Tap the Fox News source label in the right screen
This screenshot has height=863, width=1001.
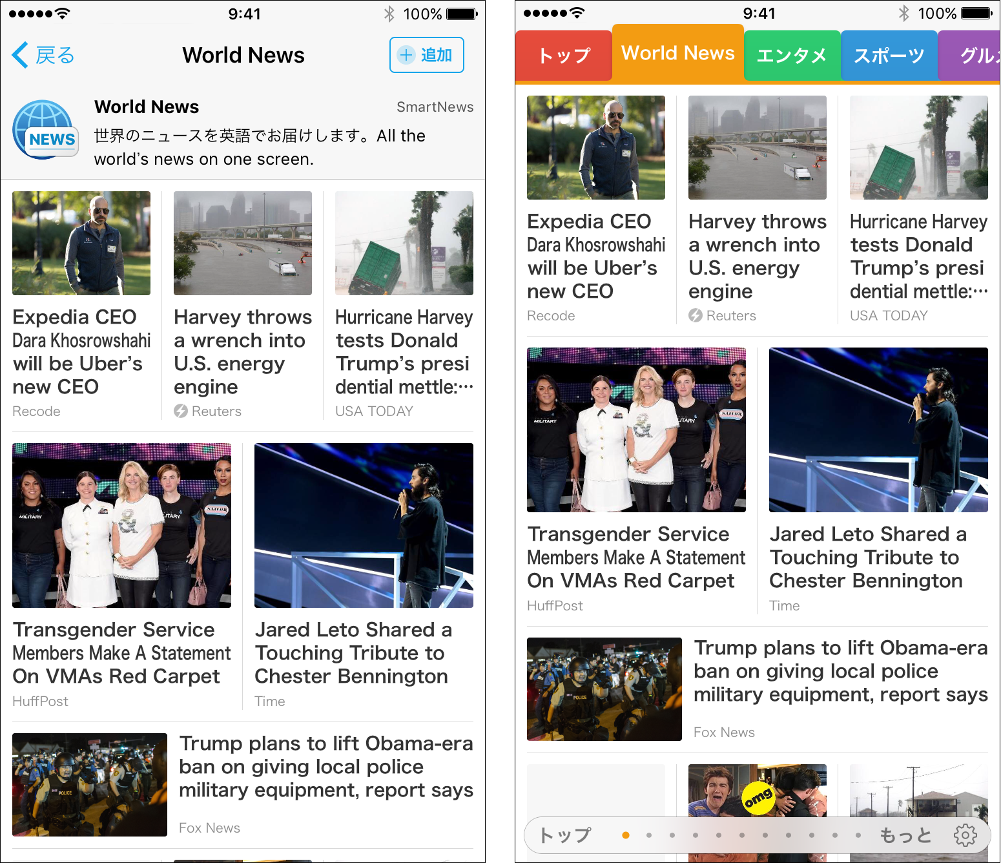724,732
